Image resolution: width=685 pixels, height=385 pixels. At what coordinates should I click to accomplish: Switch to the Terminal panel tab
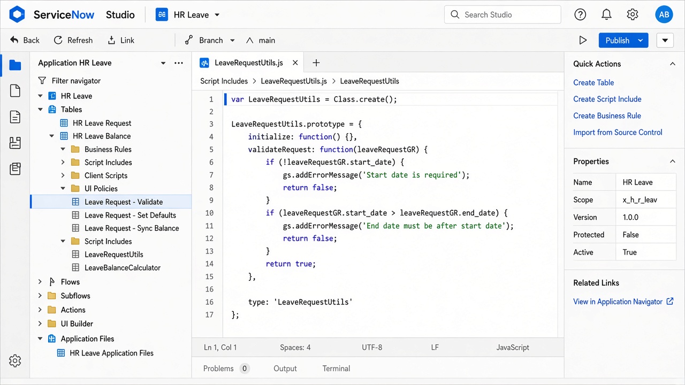pyautogui.click(x=336, y=368)
